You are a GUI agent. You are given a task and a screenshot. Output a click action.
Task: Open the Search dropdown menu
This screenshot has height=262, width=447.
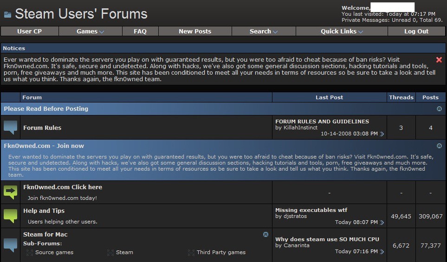(264, 32)
